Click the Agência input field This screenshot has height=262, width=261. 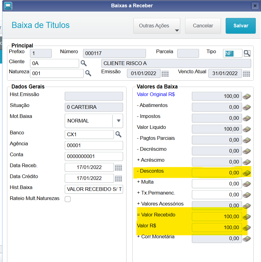click(x=94, y=145)
